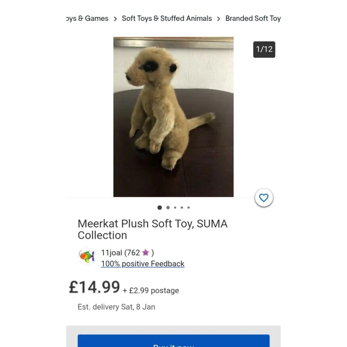Open seller's fish avatar profile picture
The image size is (347, 347).
click(x=87, y=256)
